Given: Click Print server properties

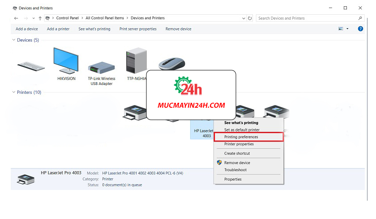Looking at the screenshot, I should coord(138,29).
